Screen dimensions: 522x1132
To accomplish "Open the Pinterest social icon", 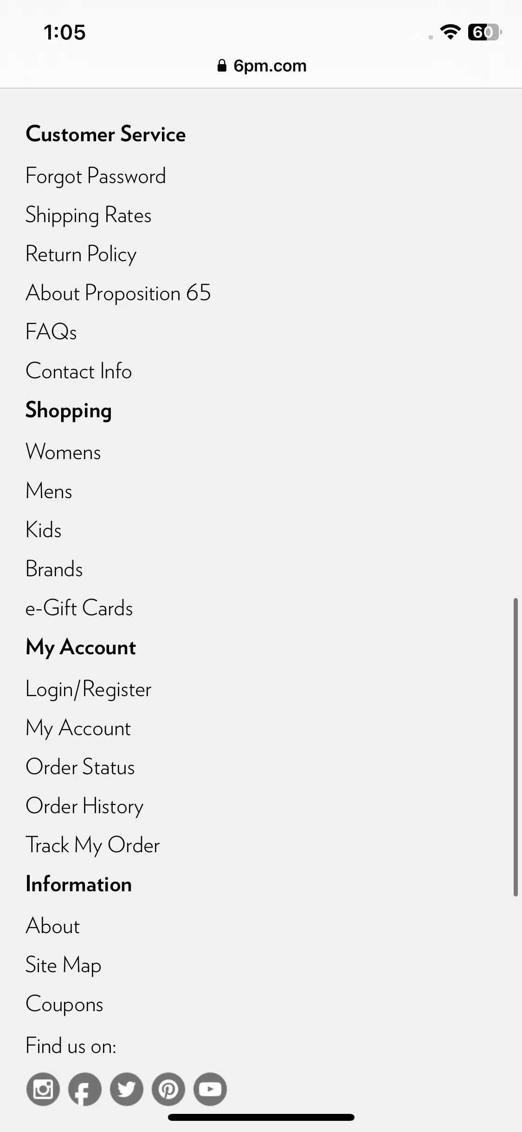I will tap(168, 1089).
